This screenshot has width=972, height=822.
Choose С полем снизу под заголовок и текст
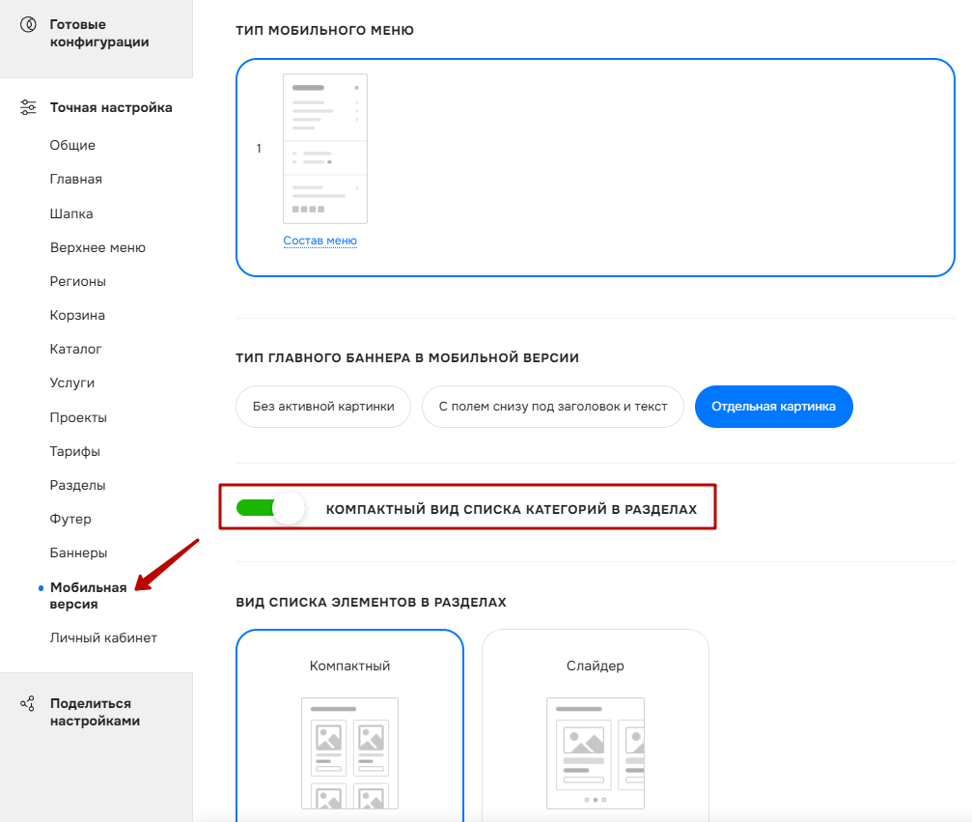(553, 407)
